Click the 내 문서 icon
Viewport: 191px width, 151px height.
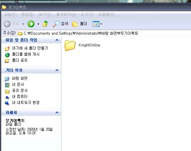pyautogui.click(x=7, y=85)
